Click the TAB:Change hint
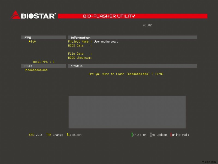The height and width of the screenshot is (164, 218). (55, 135)
